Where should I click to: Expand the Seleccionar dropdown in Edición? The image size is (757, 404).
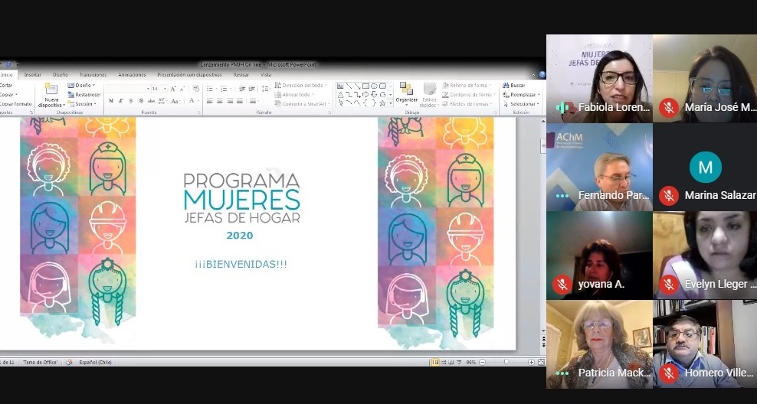[x=524, y=103]
